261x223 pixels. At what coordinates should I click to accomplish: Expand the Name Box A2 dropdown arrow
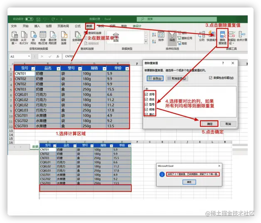(x=29, y=56)
